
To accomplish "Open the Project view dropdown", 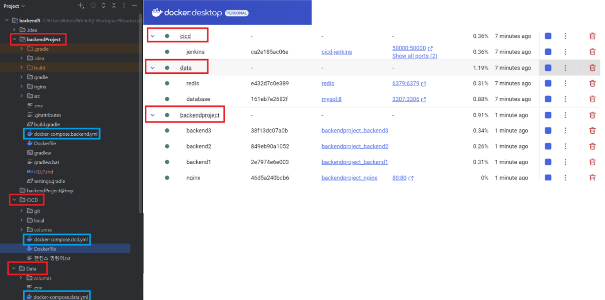I will click(x=14, y=6).
